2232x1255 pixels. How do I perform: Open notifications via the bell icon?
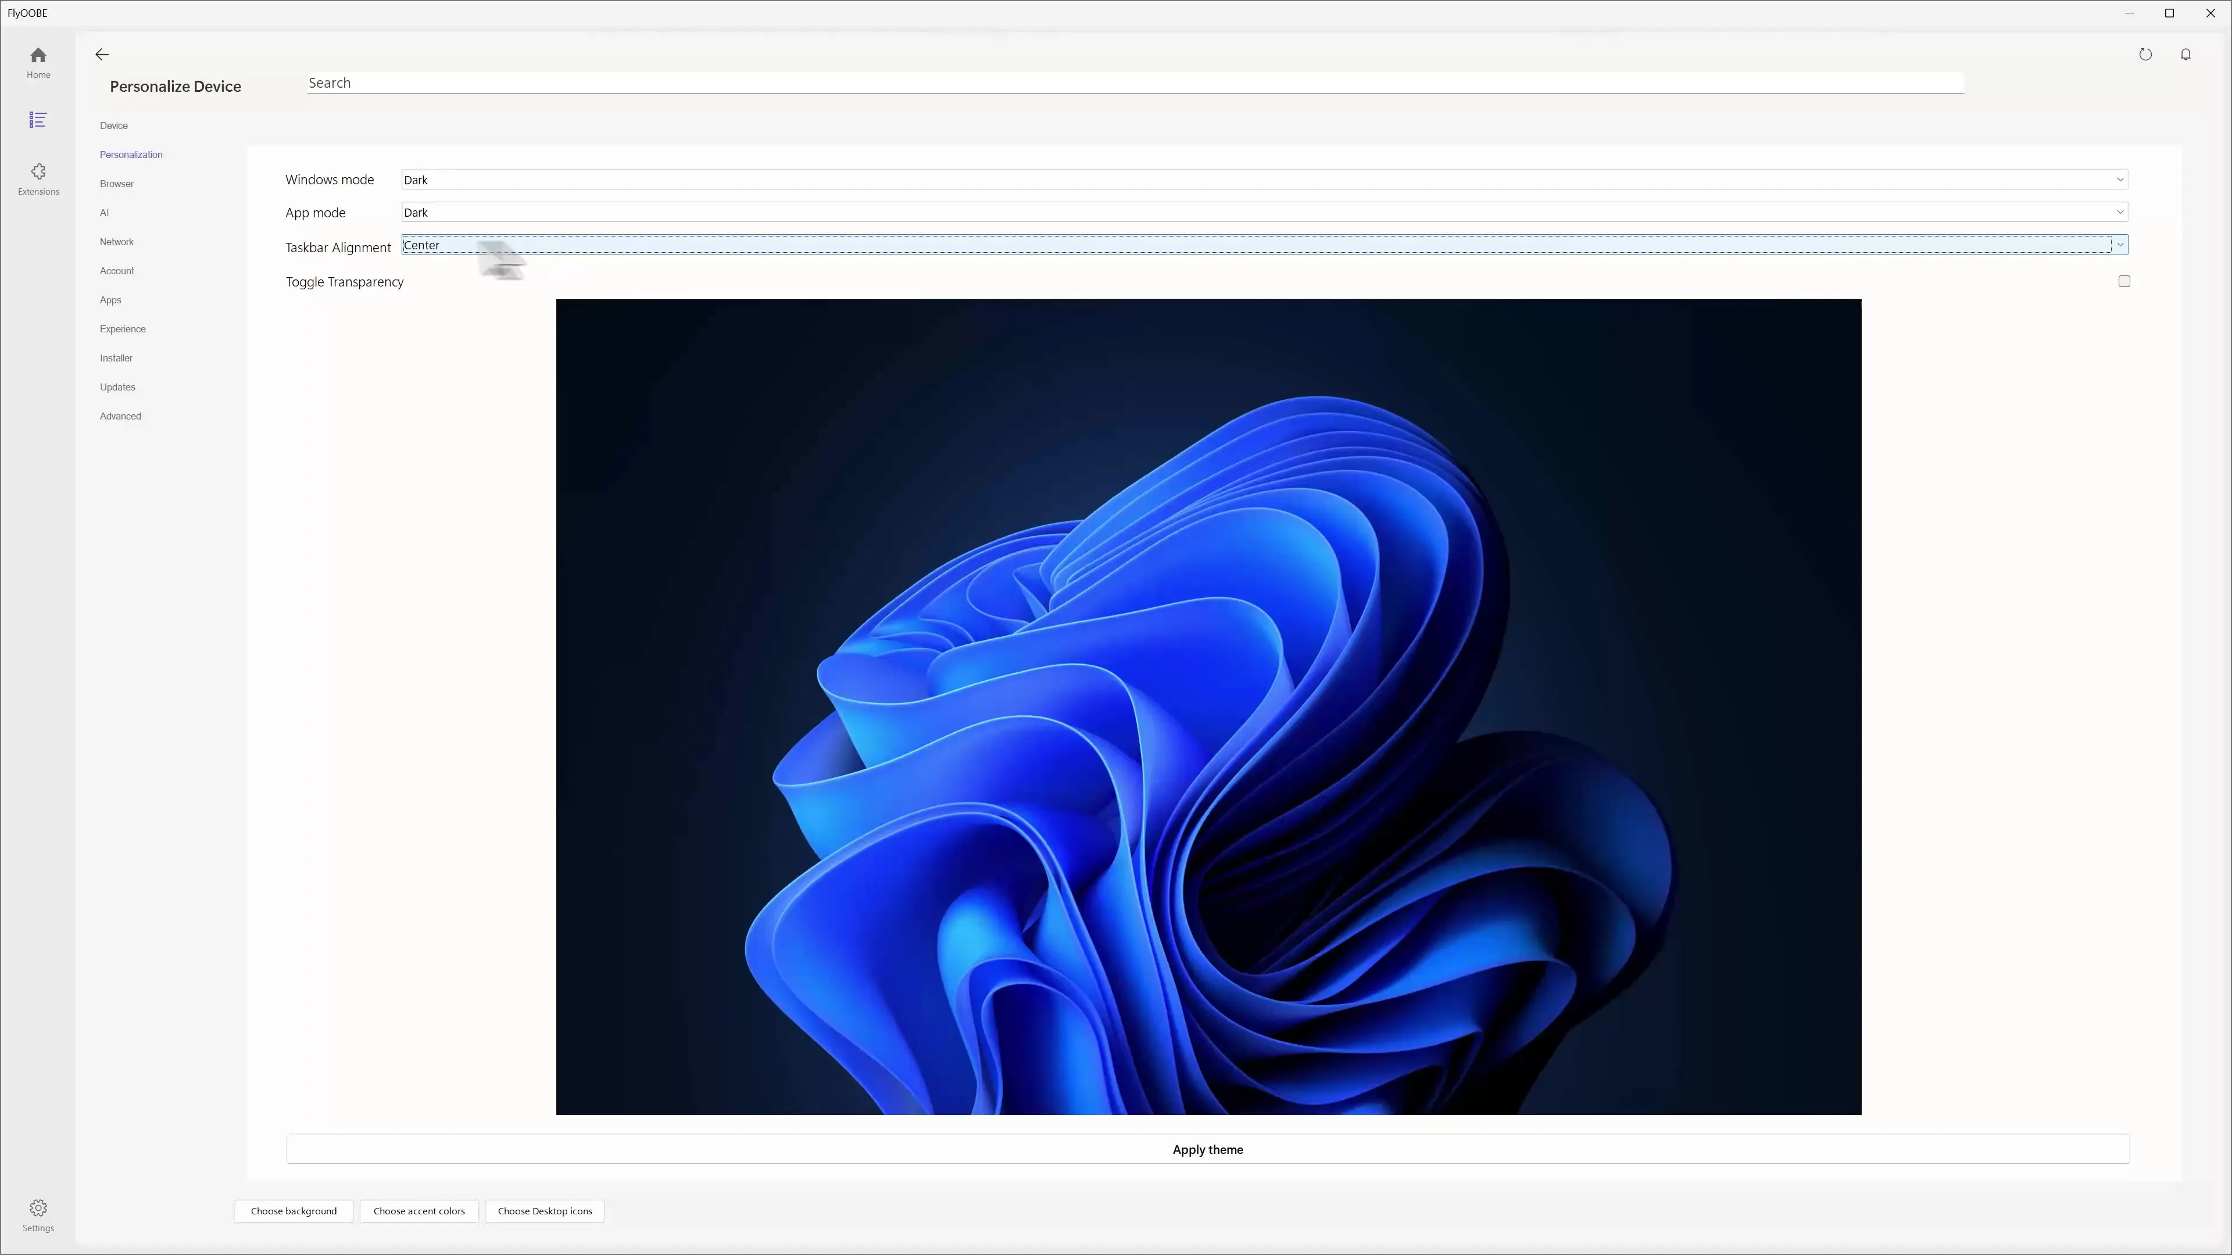click(x=2186, y=53)
